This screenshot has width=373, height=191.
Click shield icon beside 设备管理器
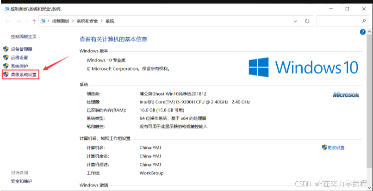tap(6, 49)
